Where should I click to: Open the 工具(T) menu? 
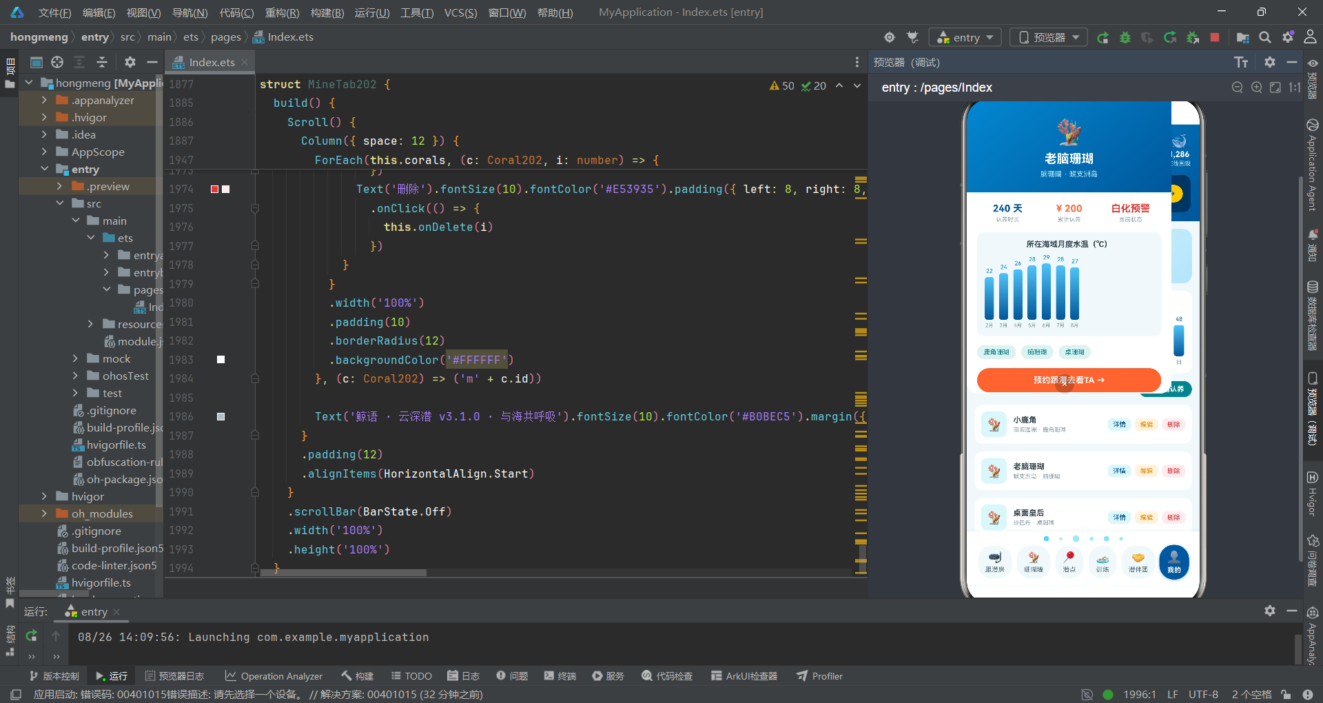[417, 12]
